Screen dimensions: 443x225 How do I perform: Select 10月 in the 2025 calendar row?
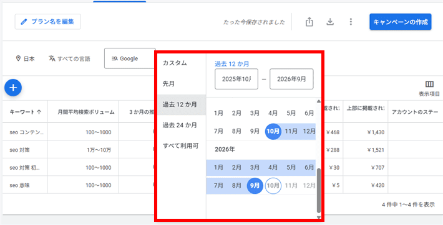pyautogui.click(x=273, y=131)
